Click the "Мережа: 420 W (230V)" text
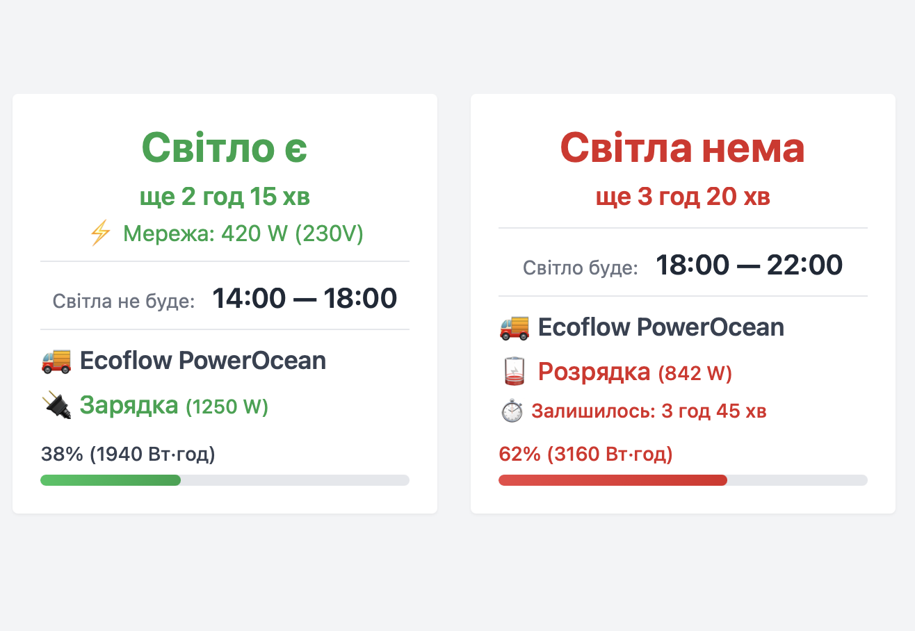 pos(243,234)
